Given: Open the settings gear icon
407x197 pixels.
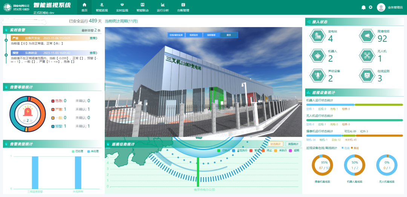Looking at the screenshot, I should (x=370, y=7).
